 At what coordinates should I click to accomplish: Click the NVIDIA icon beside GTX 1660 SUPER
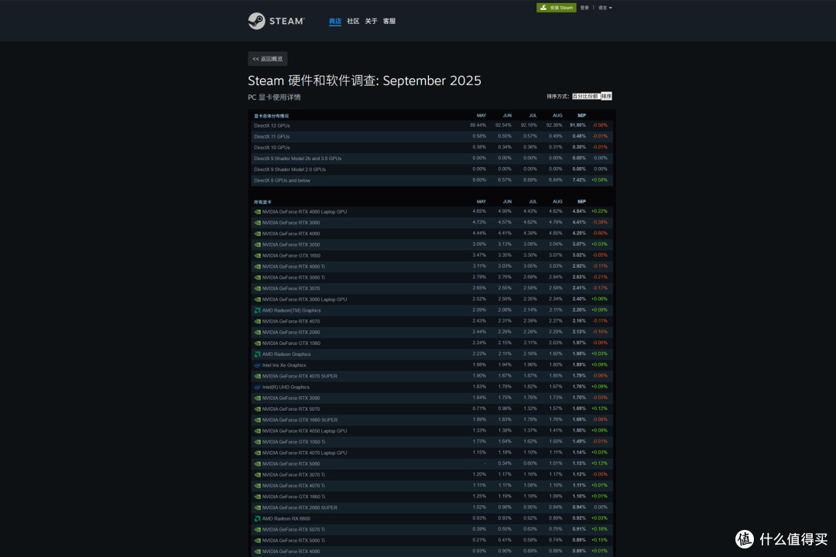click(x=258, y=420)
